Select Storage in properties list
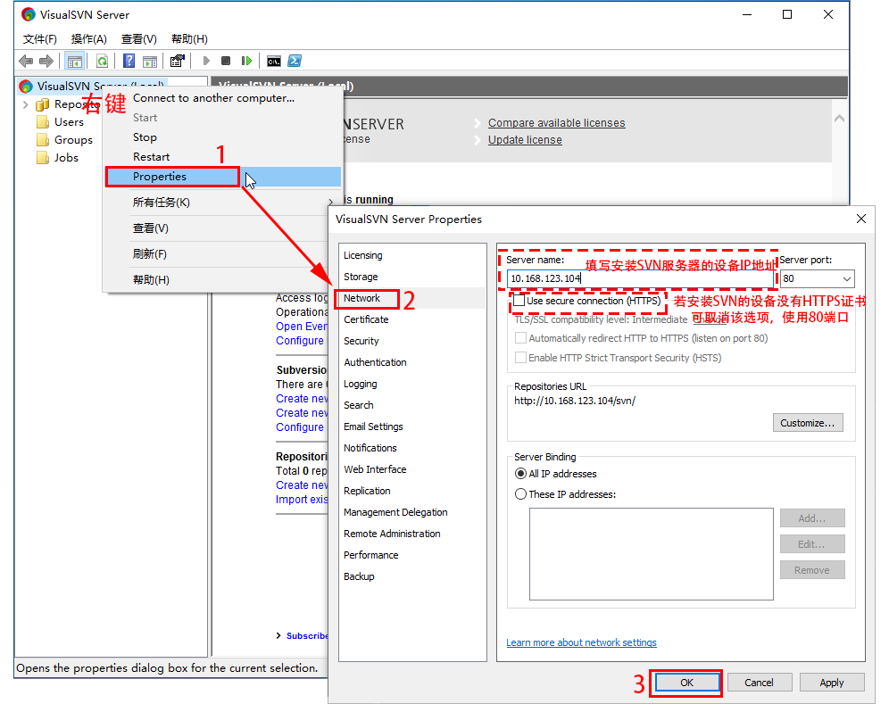 (x=411, y=277)
